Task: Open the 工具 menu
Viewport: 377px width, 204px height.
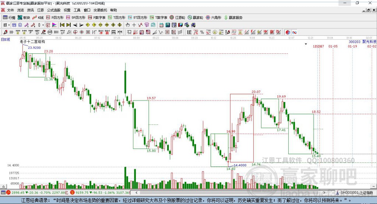Action: pos(77,10)
